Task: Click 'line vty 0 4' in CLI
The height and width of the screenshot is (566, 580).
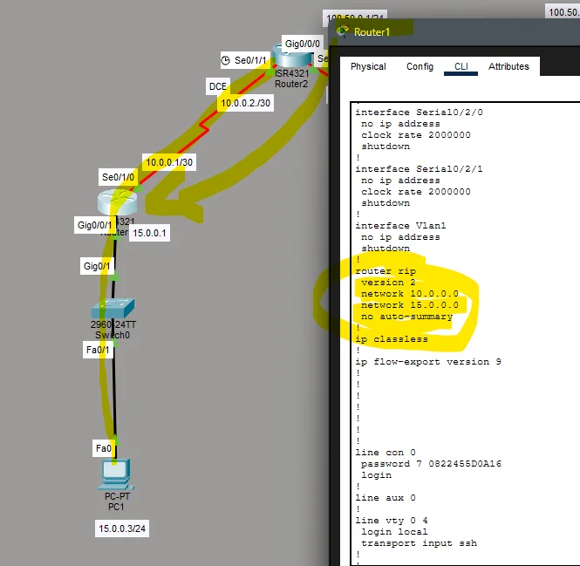Action: (392, 521)
